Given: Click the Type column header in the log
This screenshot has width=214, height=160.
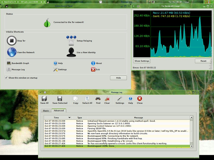Looking at the screenshot, I should (79, 118).
